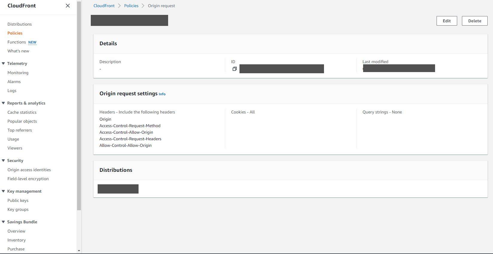Click the Query strings - None label
493x254 pixels.
click(x=382, y=112)
